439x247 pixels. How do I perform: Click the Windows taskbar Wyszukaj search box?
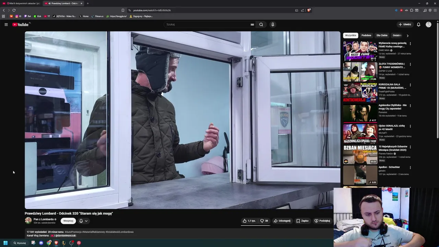(x=20, y=243)
